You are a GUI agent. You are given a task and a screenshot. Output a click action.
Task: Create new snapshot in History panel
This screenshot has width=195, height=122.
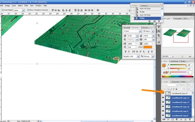154,21
